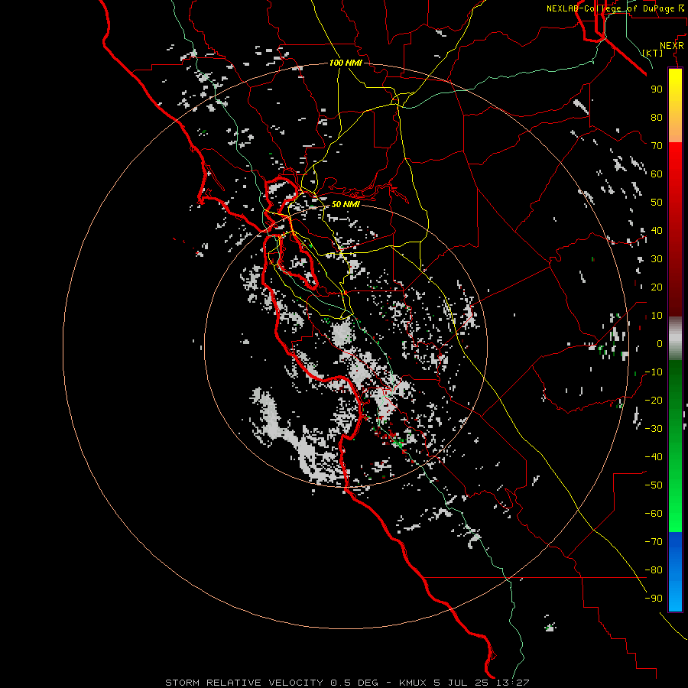Pick the gray zero-velocity segment of color bar
Image resolution: width=688 pixels, height=688 pixels.
[x=675, y=339]
